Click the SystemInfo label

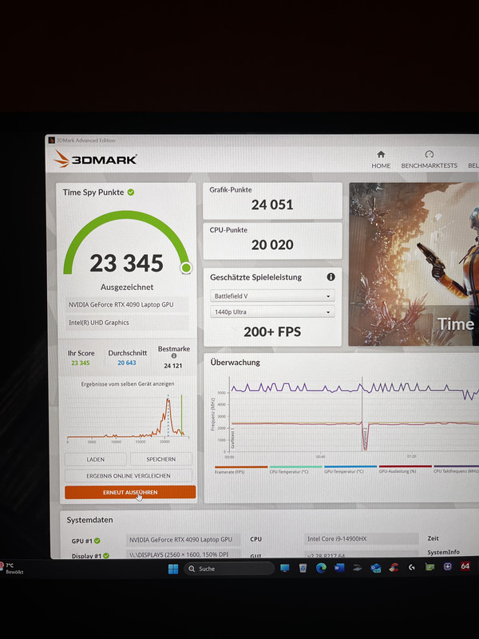click(x=444, y=552)
